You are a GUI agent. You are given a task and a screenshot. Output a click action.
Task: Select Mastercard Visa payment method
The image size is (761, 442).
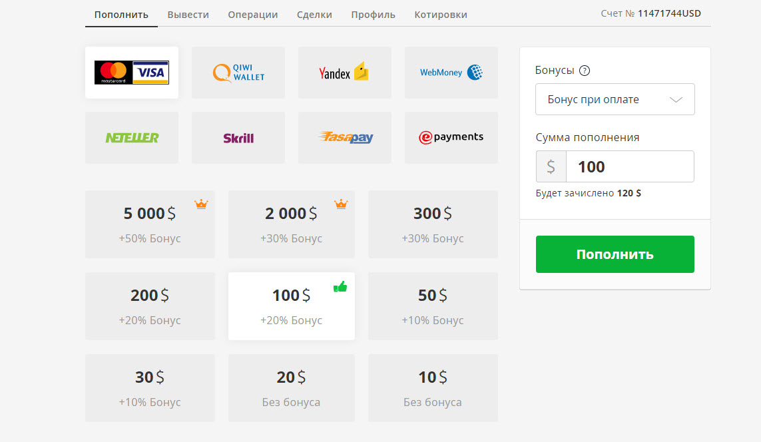pyautogui.click(x=131, y=73)
